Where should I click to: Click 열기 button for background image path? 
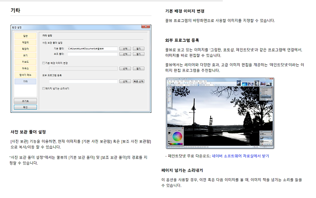tap(139, 68)
